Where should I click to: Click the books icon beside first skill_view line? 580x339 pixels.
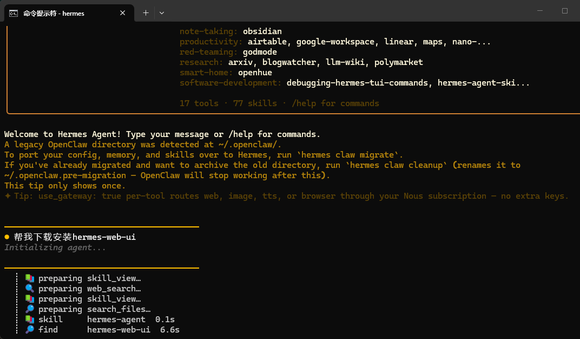pos(30,278)
